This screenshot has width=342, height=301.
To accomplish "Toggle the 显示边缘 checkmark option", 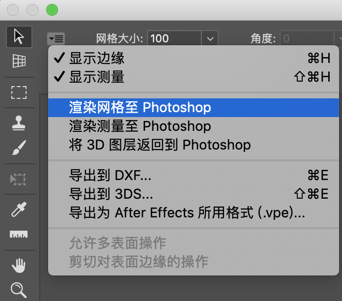I will pyautogui.click(x=96, y=59).
